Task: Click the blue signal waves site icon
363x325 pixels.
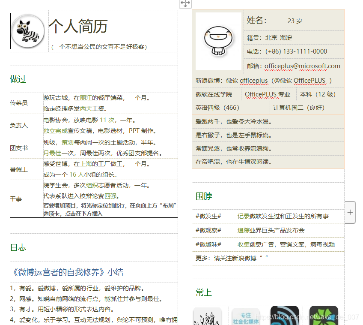Action: pyautogui.click(x=285, y=316)
